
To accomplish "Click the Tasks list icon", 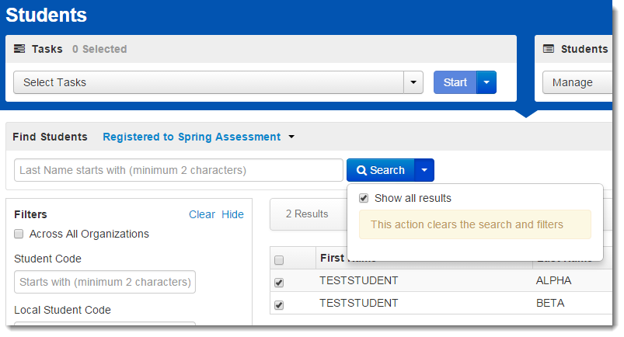I will [20, 49].
